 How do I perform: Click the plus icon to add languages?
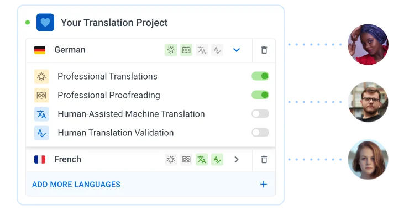(x=264, y=185)
